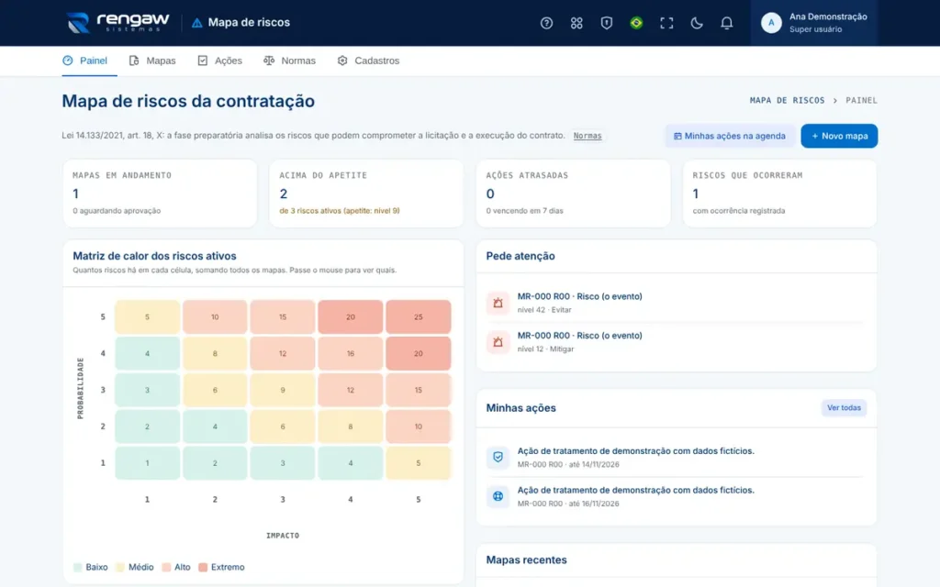This screenshot has height=587, width=940.
Task: Click Matriz de calor dos riscos ativos title
Action: 154,256
